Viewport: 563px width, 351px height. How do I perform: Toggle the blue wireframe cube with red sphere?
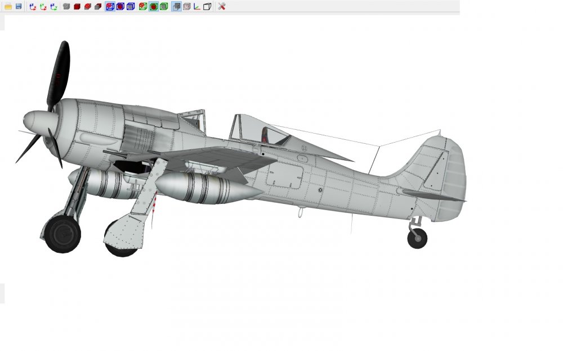110,6
